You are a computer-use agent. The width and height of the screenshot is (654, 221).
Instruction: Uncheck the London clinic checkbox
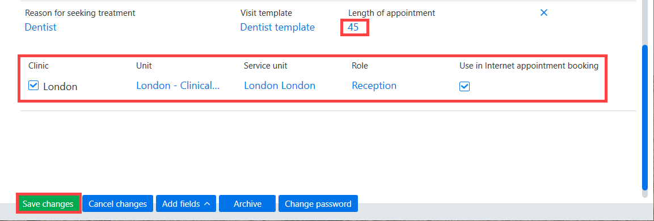coord(33,86)
